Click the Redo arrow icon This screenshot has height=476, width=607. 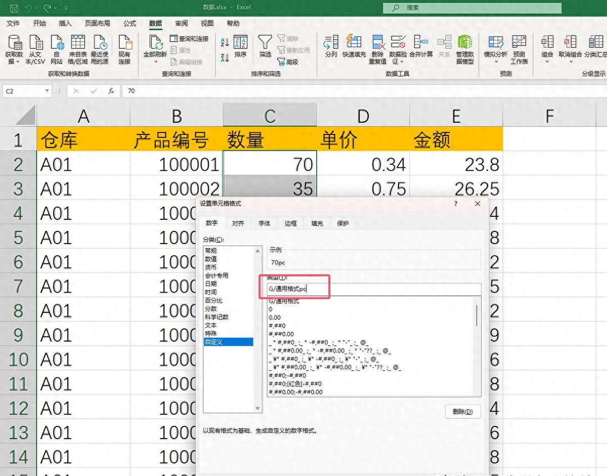point(47,8)
